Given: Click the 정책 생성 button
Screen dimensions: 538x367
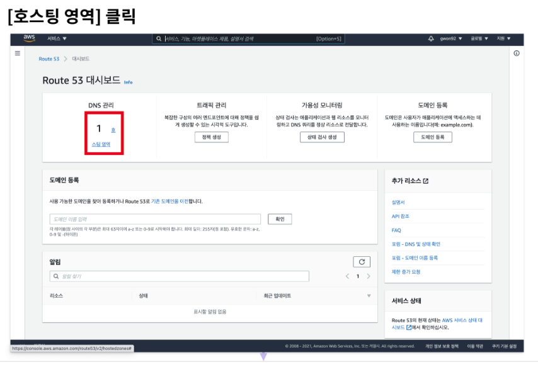Looking at the screenshot, I should click(212, 137).
